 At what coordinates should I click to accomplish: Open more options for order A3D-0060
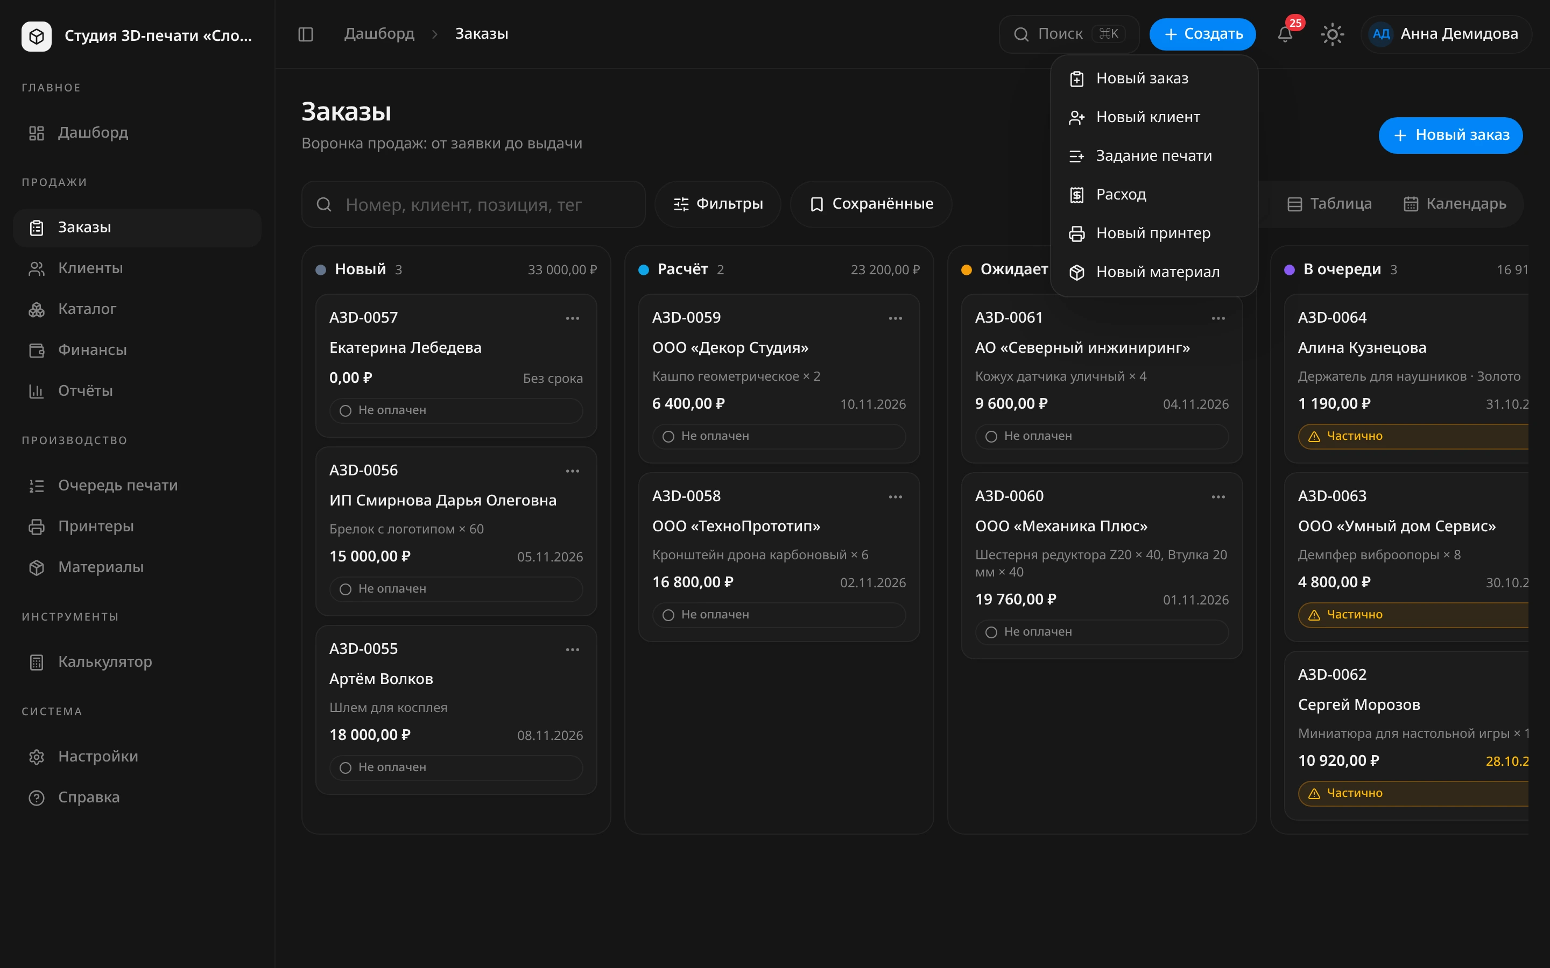(x=1218, y=497)
